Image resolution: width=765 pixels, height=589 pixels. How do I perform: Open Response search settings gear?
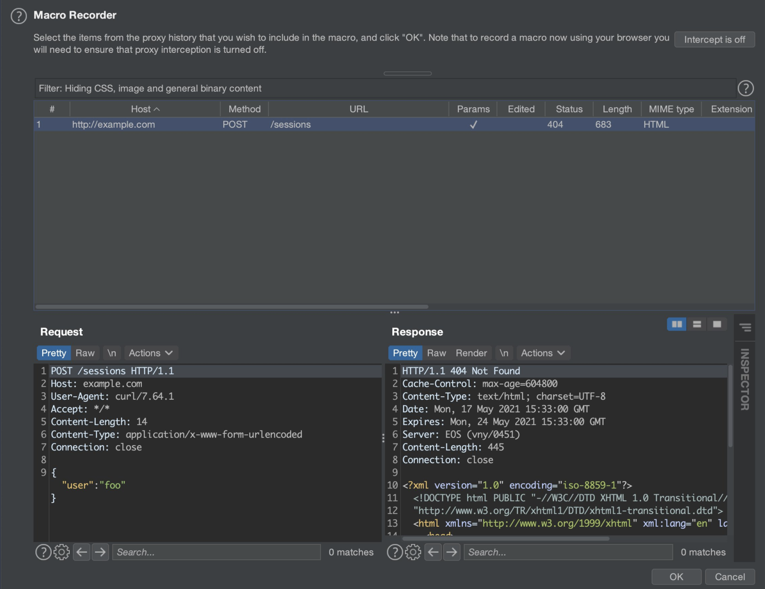pos(413,552)
